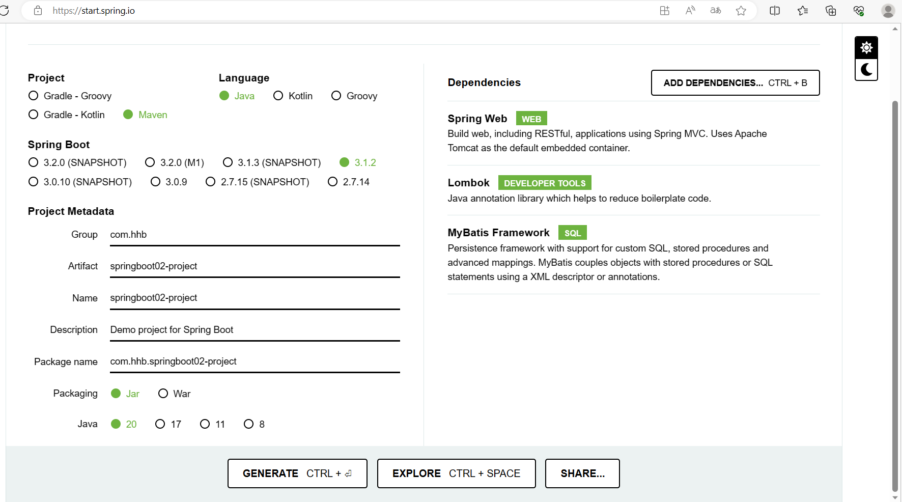The height and width of the screenshot is (502, 902).
Task: Select Spring Boot 3.2.0 (M1)
Action: [x=175, y=162]
